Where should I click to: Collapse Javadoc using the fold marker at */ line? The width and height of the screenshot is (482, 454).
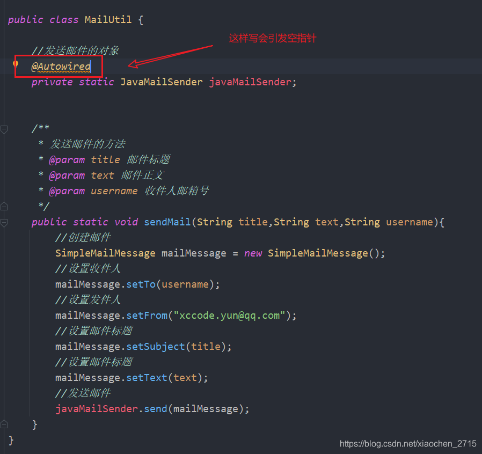click(4, 206)
